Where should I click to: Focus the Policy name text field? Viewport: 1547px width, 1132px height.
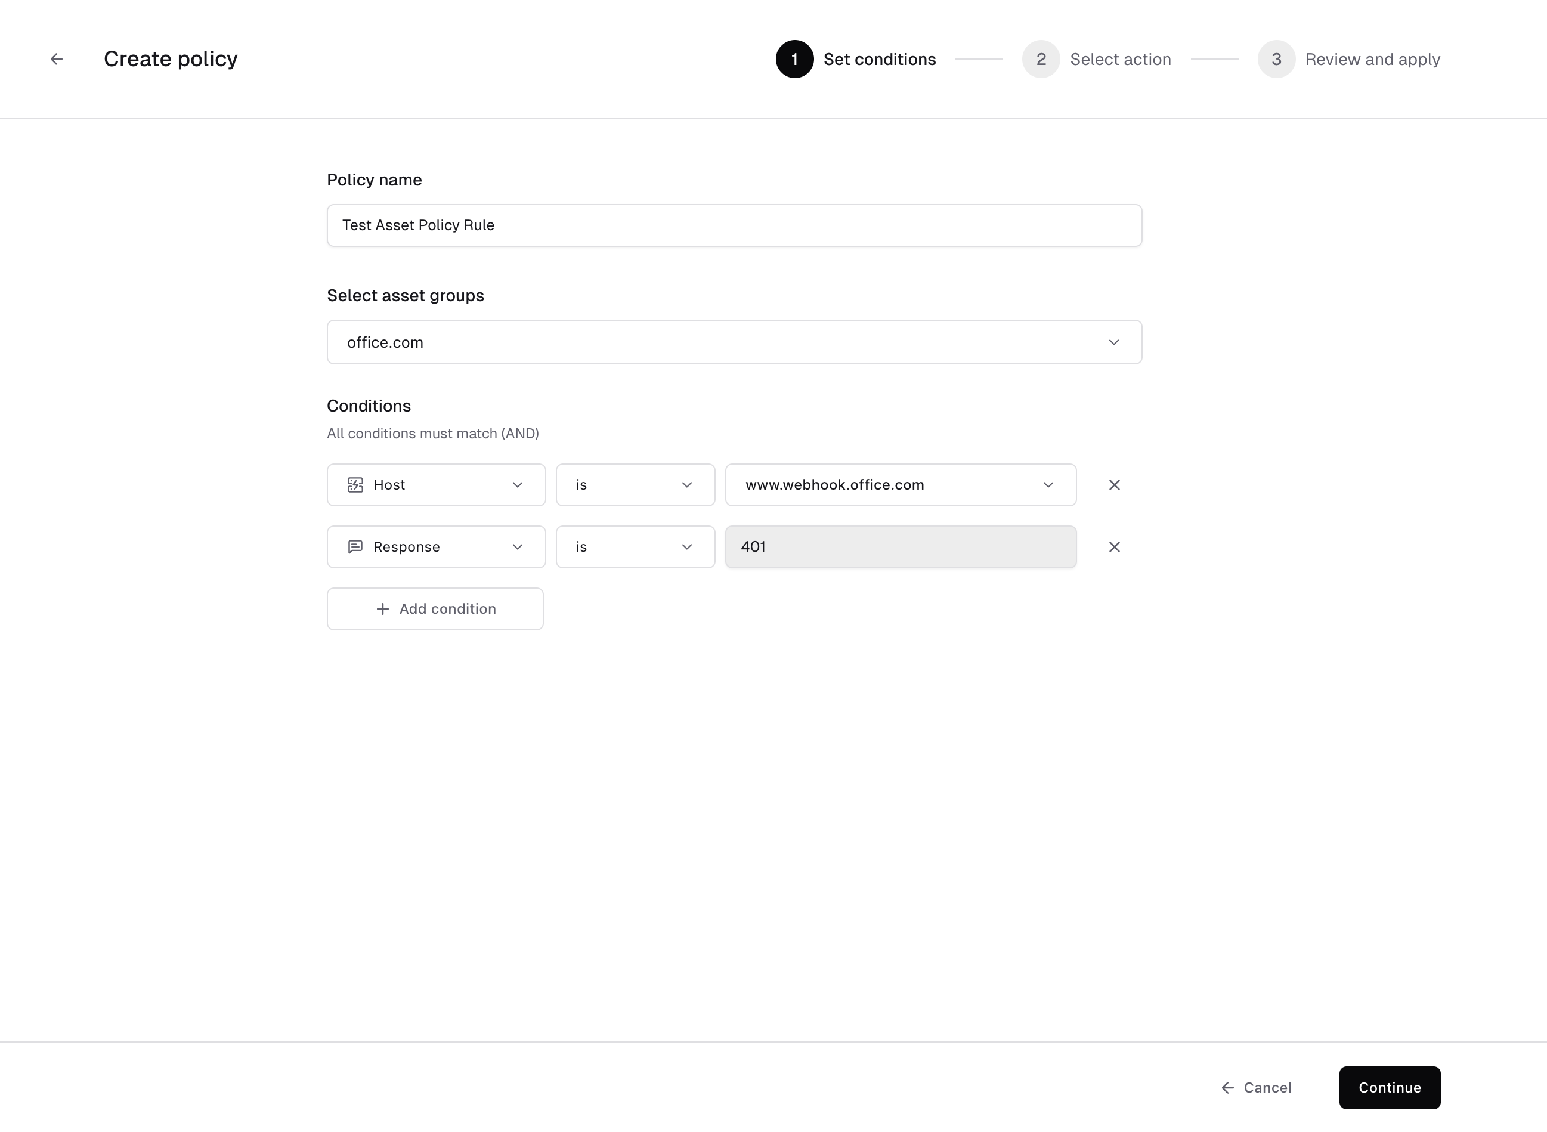click(x=734, y=225)
